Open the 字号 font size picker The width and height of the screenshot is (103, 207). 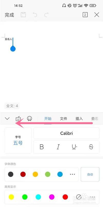18,140
